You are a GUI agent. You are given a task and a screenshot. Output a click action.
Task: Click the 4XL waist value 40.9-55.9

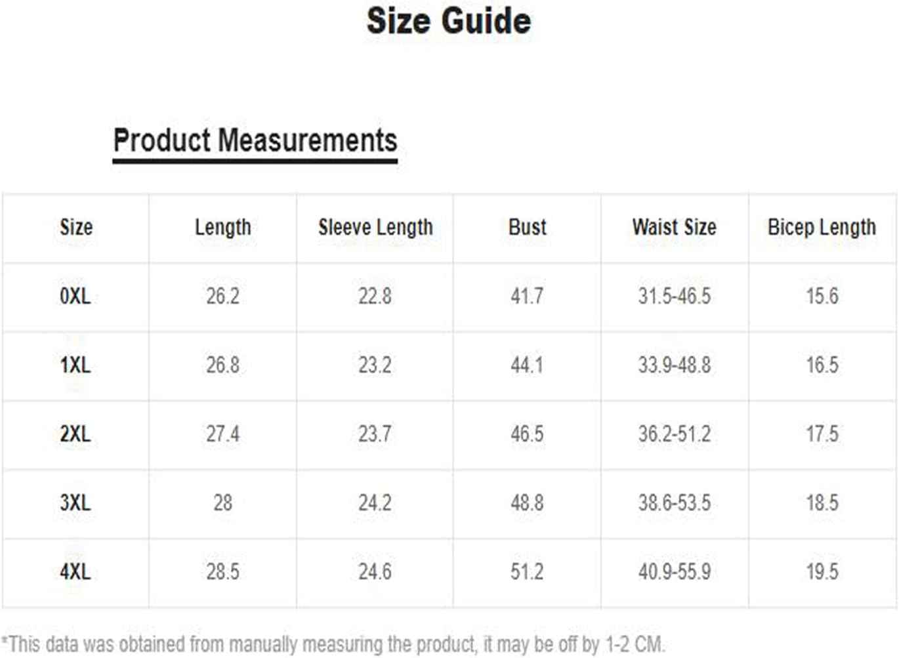point(675,571)
